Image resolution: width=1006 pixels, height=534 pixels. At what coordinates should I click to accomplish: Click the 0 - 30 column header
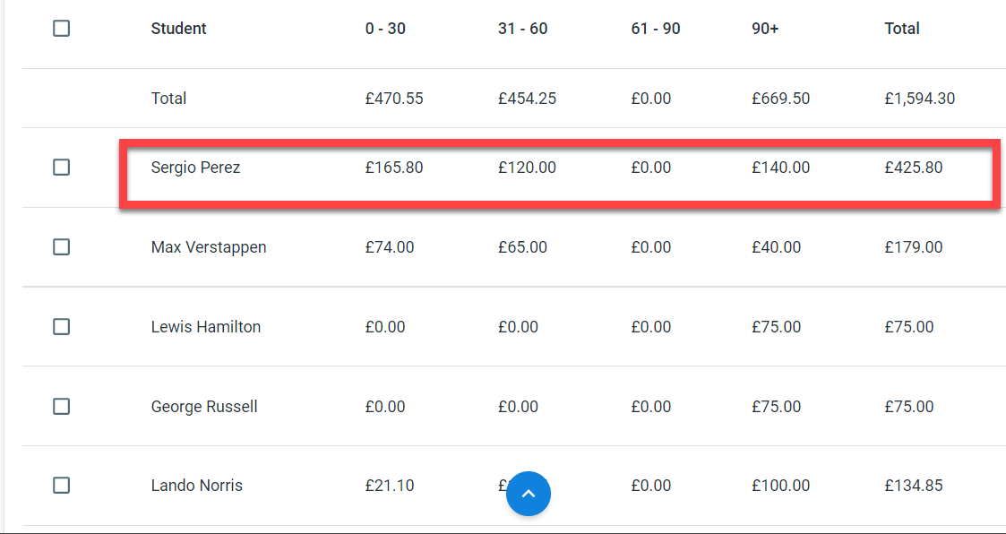click(x=385, y=29)
